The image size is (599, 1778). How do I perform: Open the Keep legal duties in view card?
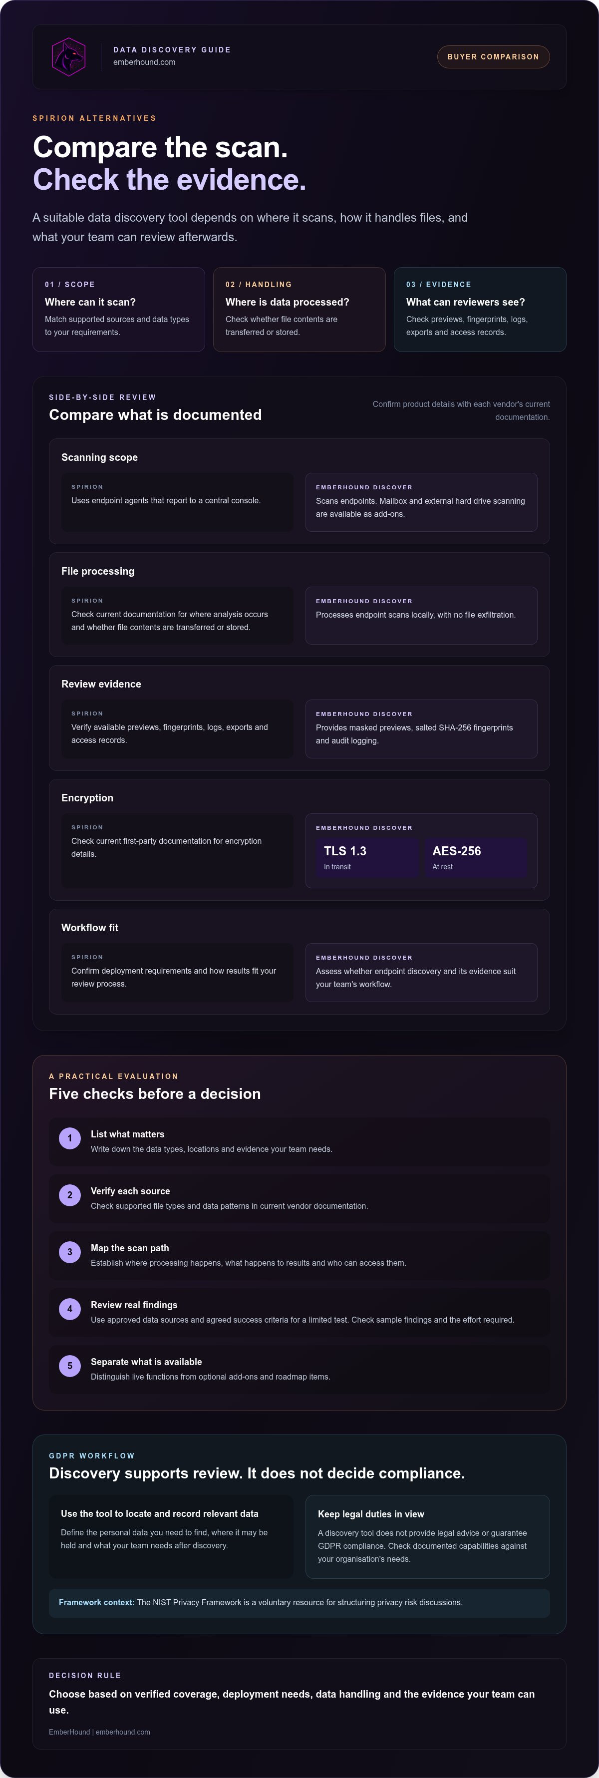click(427, 1536)
